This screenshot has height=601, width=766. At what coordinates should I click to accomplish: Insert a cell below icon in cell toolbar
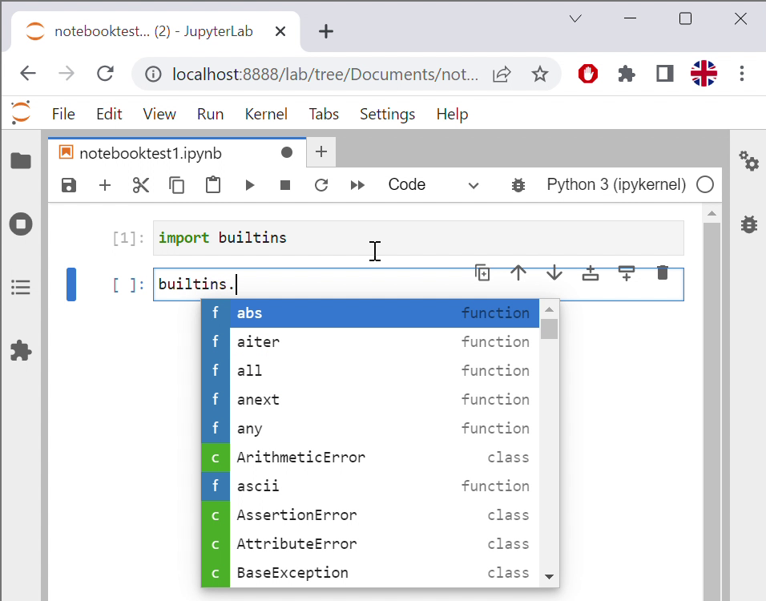coord(627,272)
